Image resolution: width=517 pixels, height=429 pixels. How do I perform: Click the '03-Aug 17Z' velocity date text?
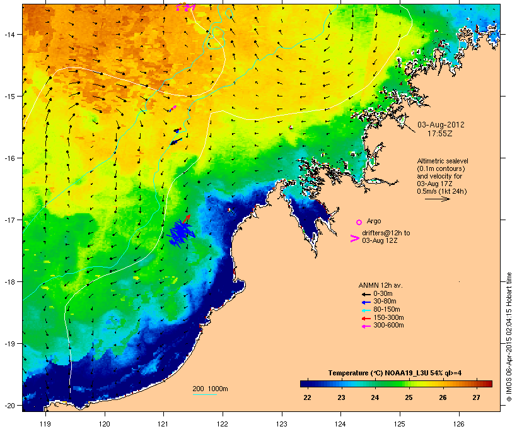434,184
